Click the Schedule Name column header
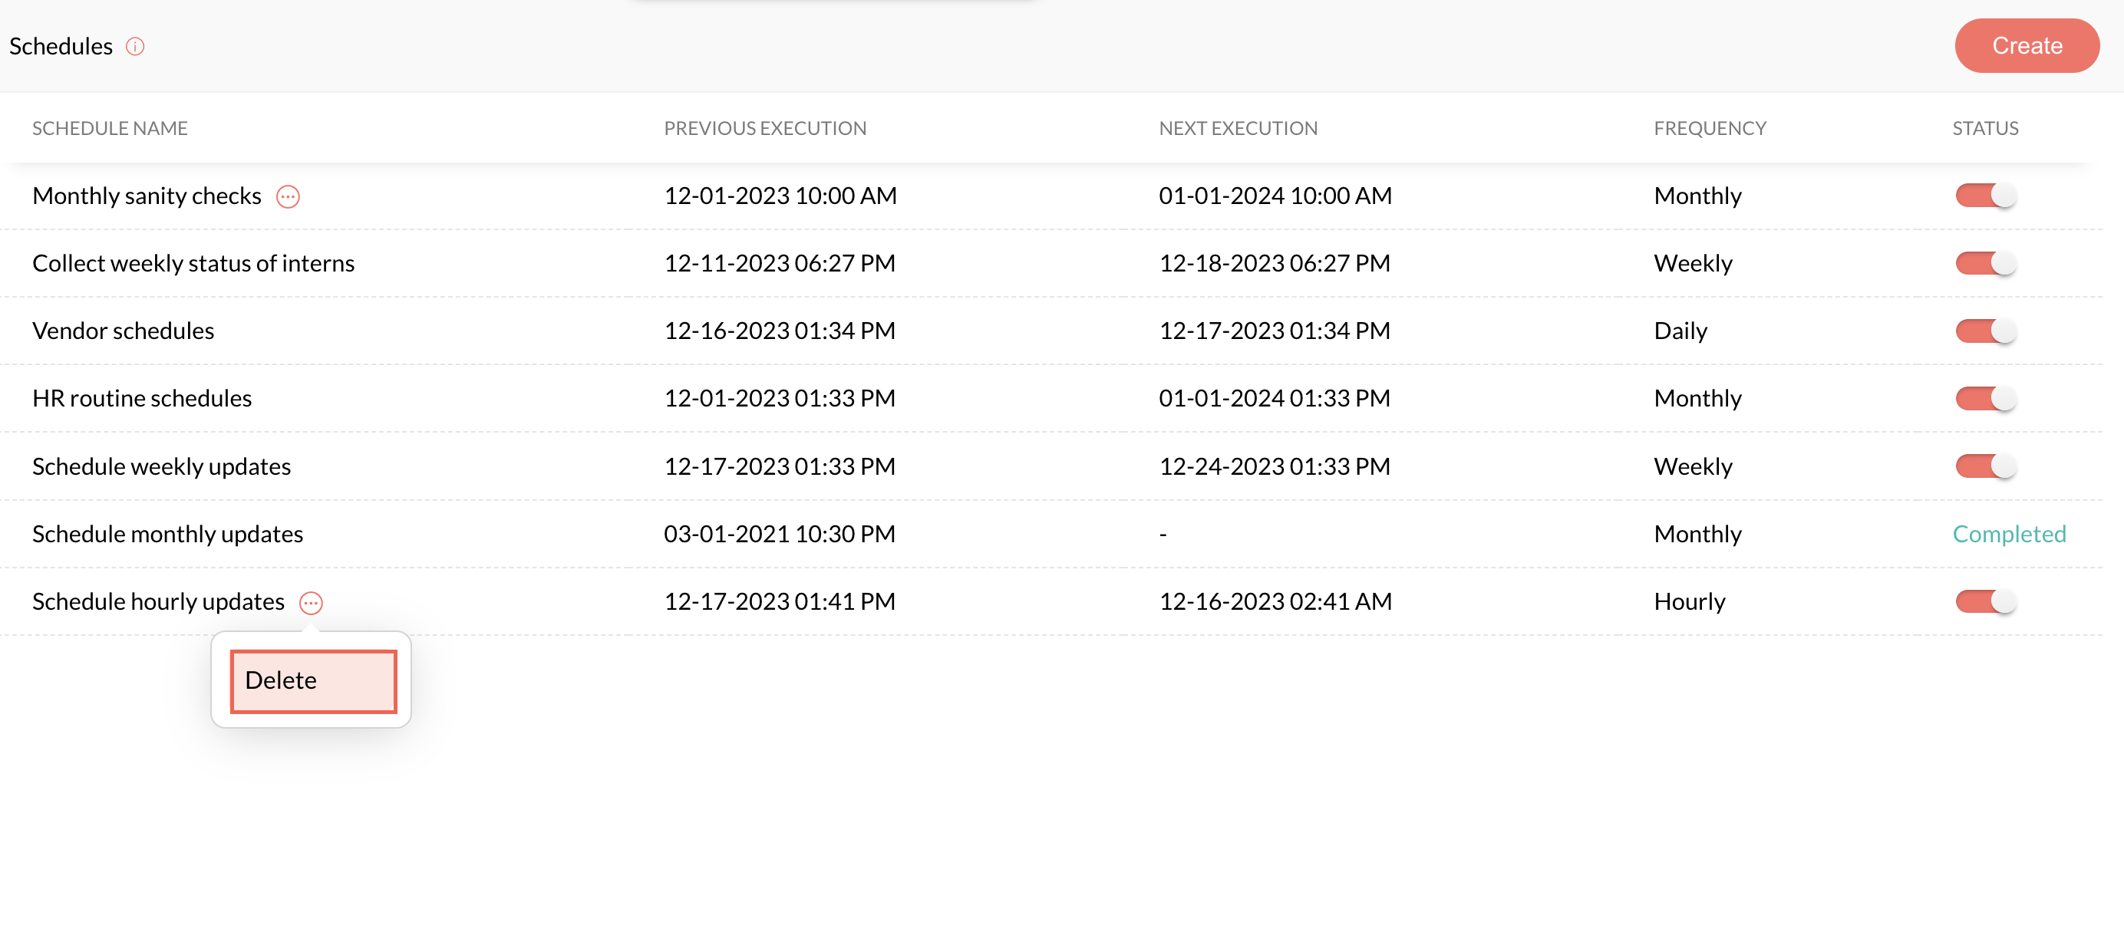Image resolution: width=2124 pixels, height=925 pixels. (x=110, y=128)
